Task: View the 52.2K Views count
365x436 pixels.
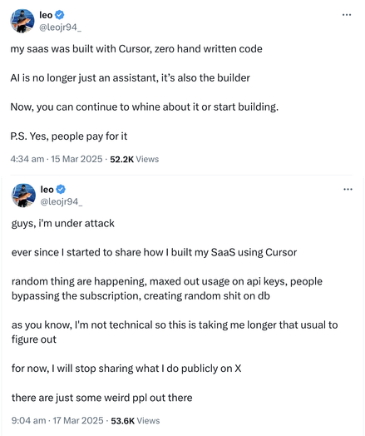Action: coord(135,159)
